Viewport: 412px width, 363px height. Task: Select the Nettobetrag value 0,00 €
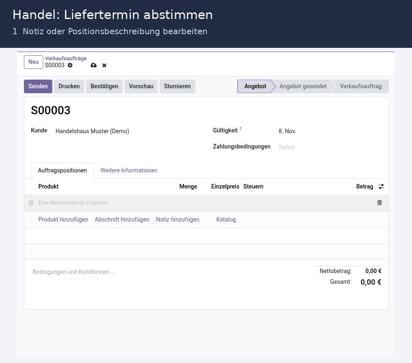coord(373,271)
